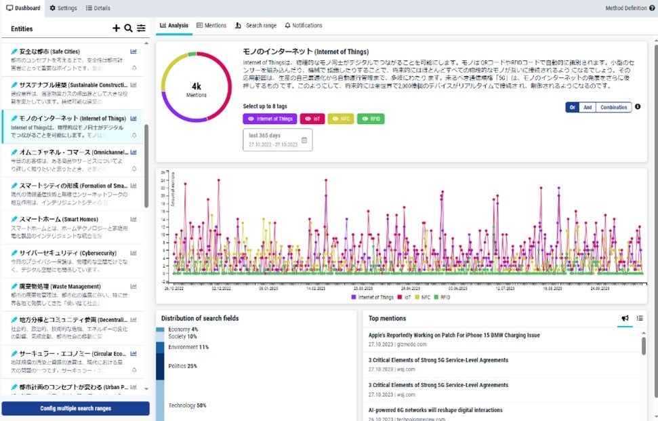The height and width of the screenshot is (421, 658).
Task: Open the chart icon for Urban Planning entity
Action: 133,387
